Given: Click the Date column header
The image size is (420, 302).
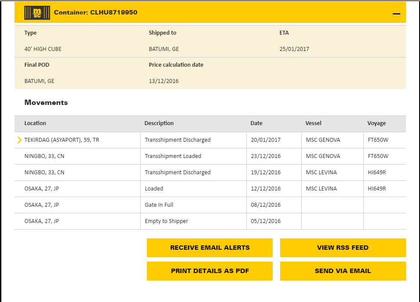Looking at the screenshot, I should 256,123.
